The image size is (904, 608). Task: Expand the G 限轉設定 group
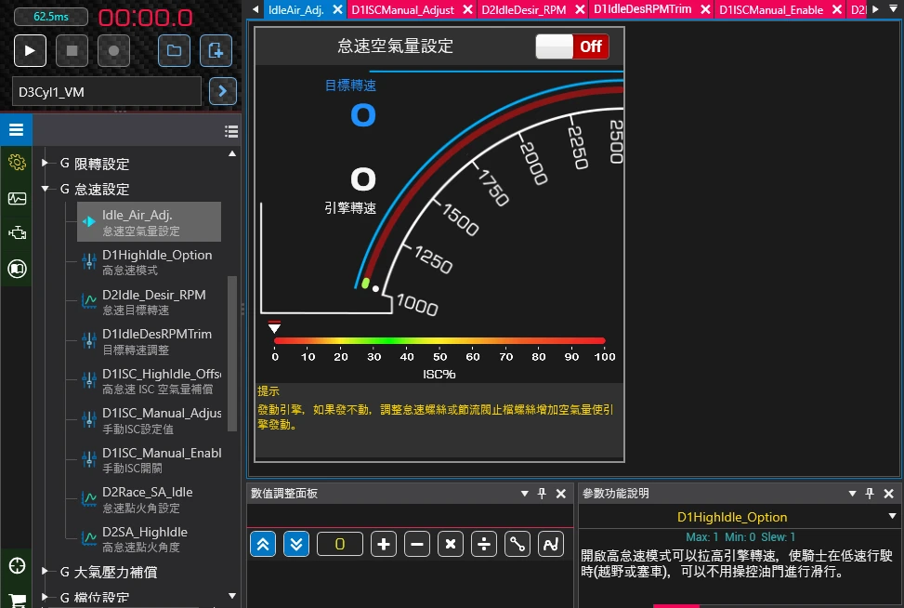(x=45, y=164)
